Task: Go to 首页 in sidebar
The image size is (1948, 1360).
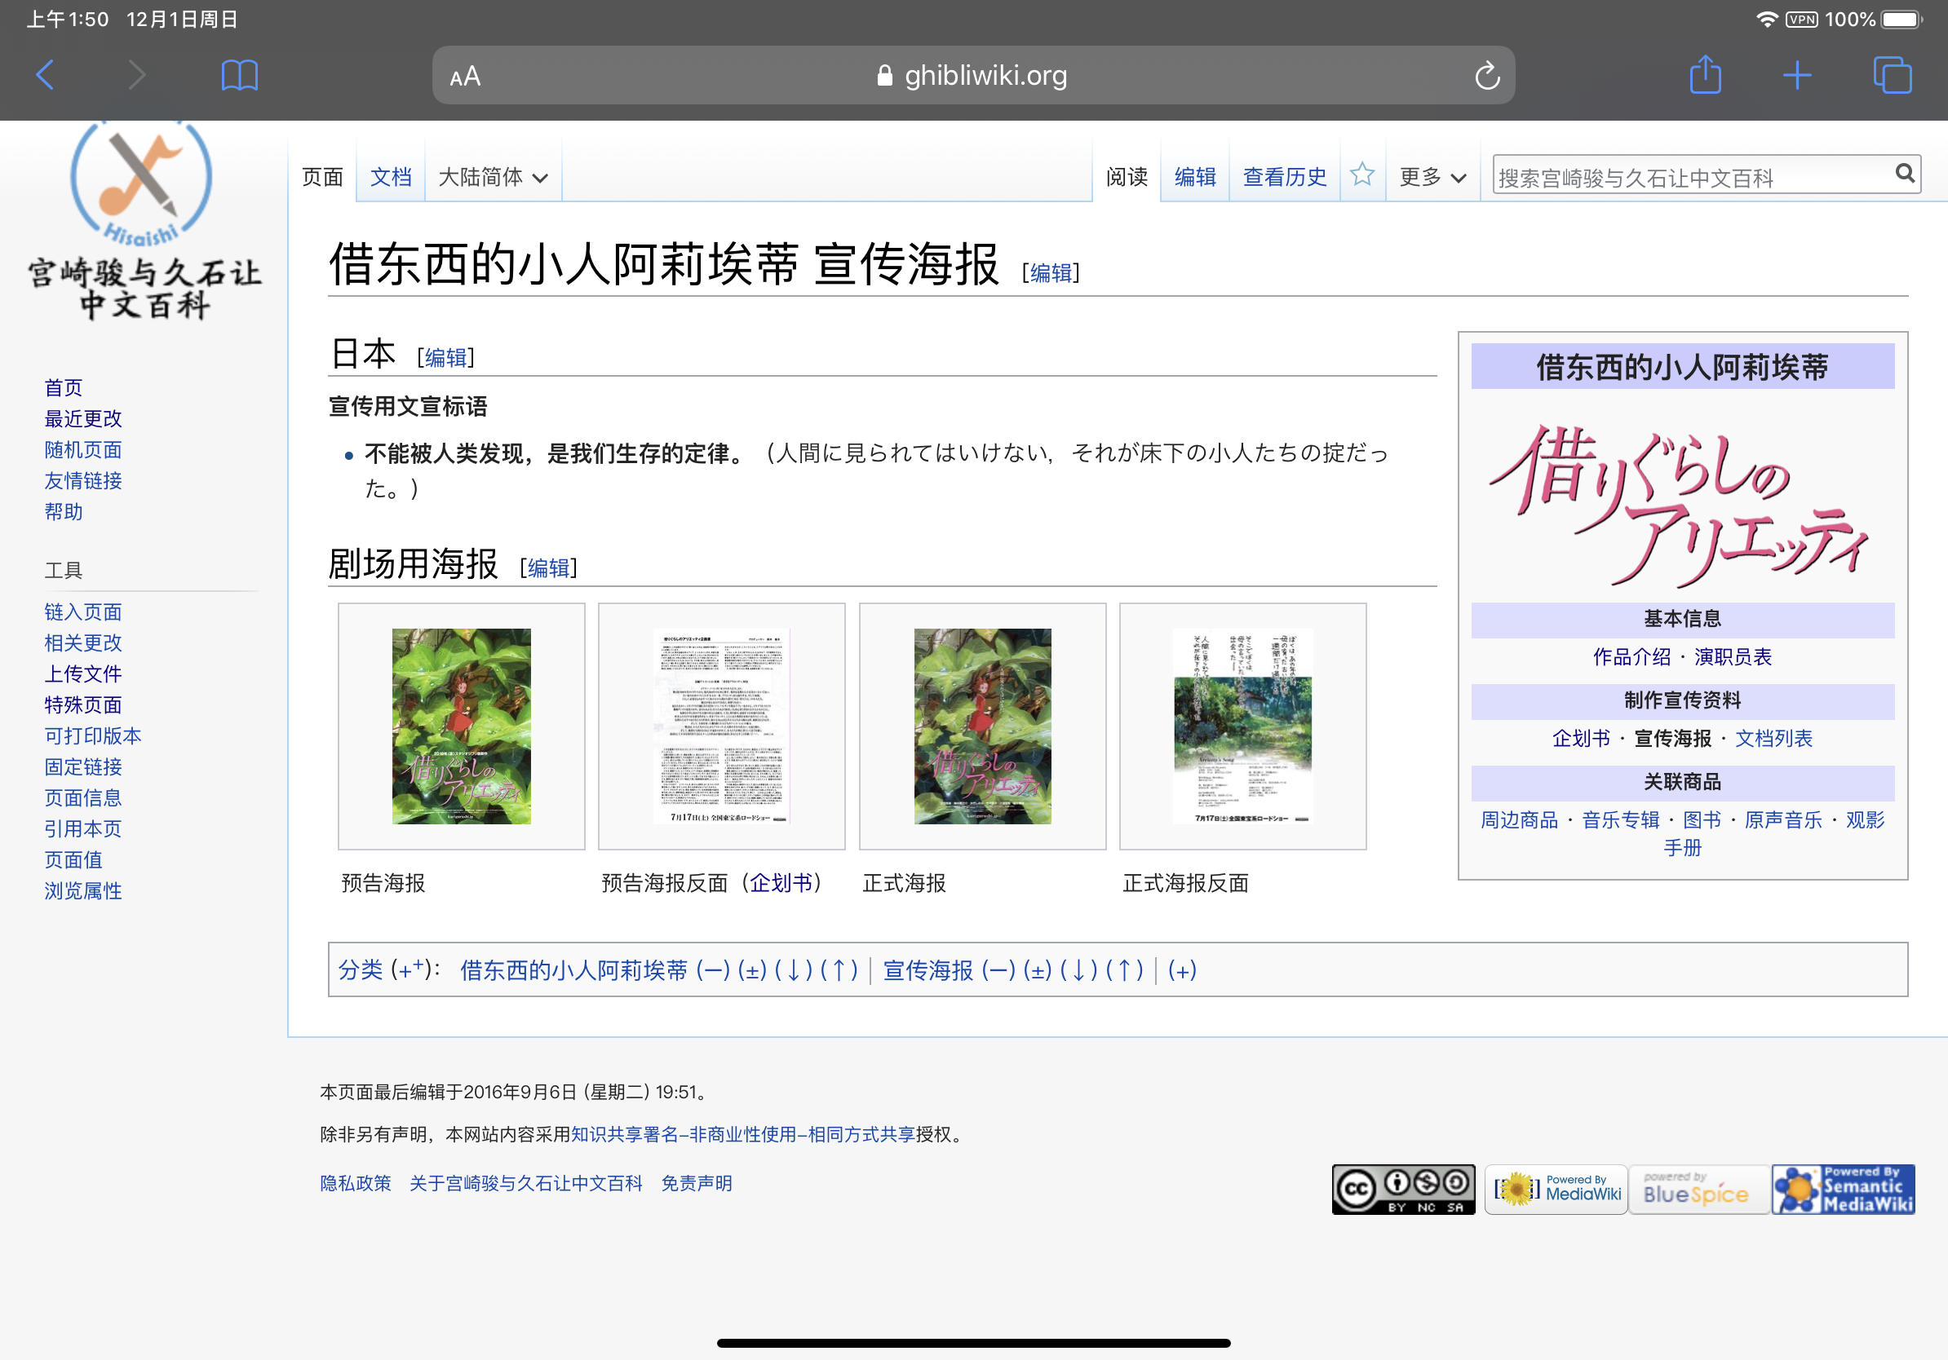Action: 64,387
